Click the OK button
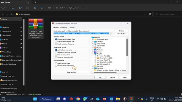182x102 pixels. 100,77
